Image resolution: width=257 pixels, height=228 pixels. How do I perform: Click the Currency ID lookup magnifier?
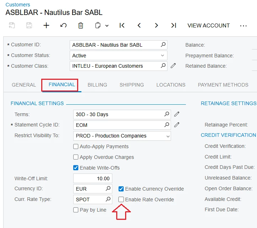pyautogui.click(x=108, y=188)
